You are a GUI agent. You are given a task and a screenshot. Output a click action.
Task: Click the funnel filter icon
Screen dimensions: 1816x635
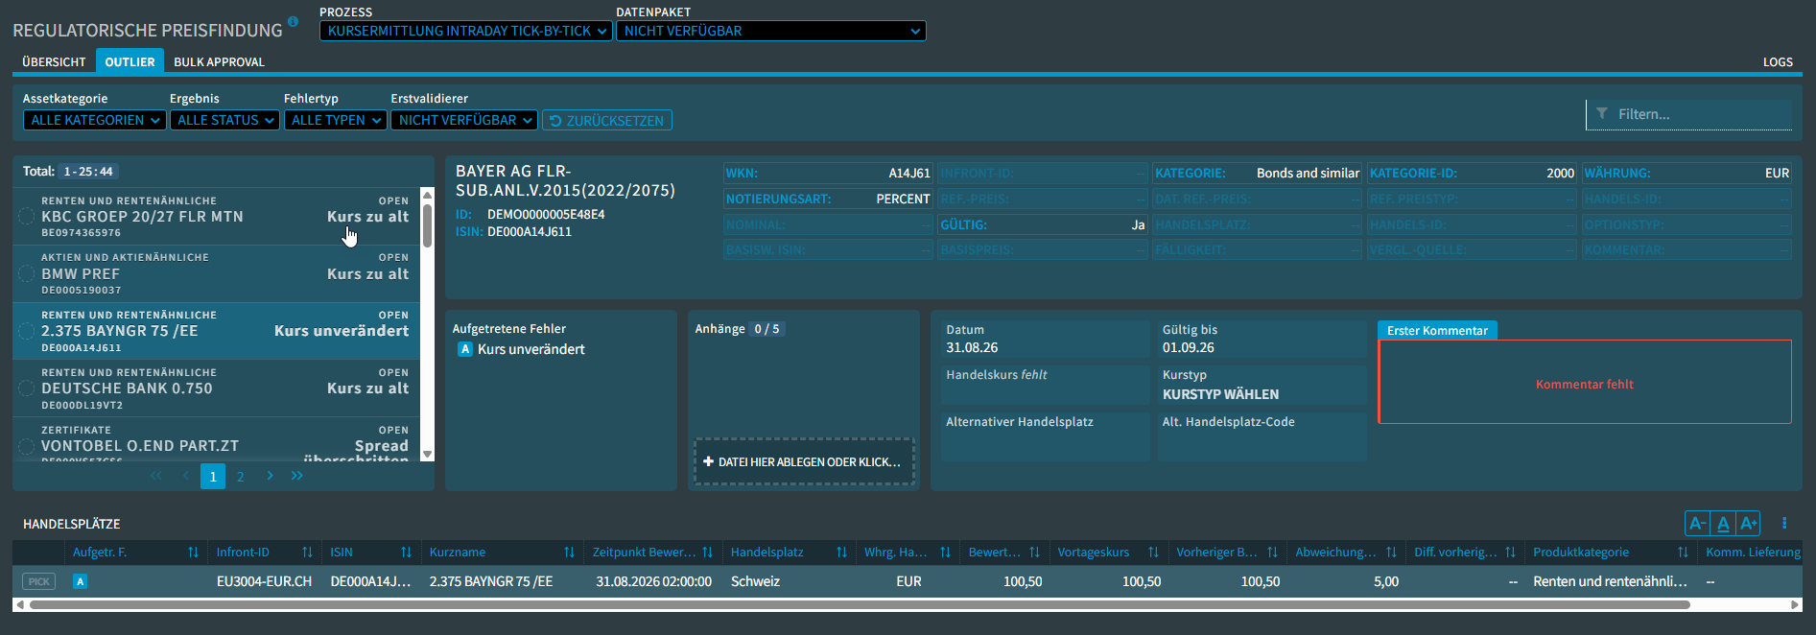click(x=1601, y=114)
